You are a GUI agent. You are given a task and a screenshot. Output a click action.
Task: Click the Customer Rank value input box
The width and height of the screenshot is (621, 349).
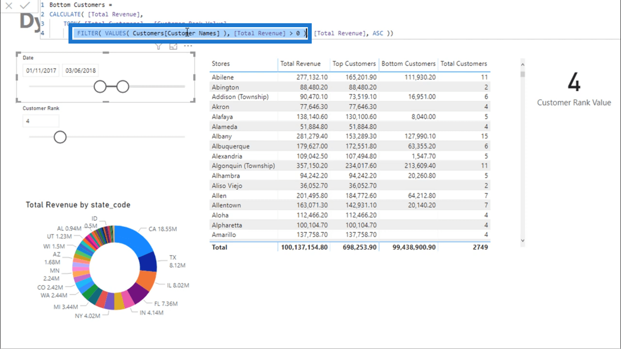point(41,121)
